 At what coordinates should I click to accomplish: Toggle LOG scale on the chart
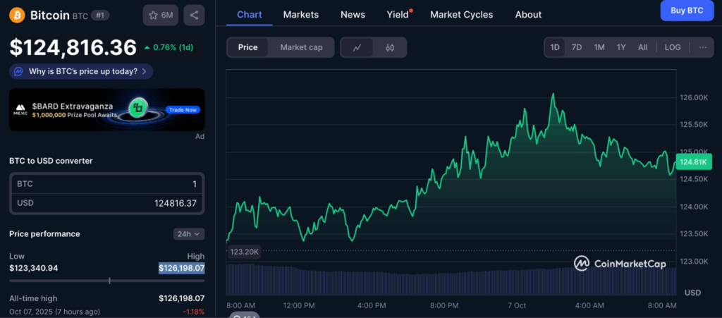pos(673,47)
